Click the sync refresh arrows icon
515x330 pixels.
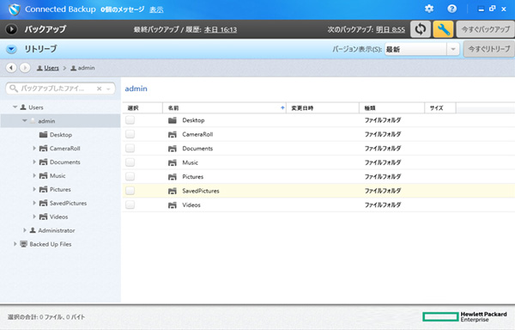click(x=421, y=29)
